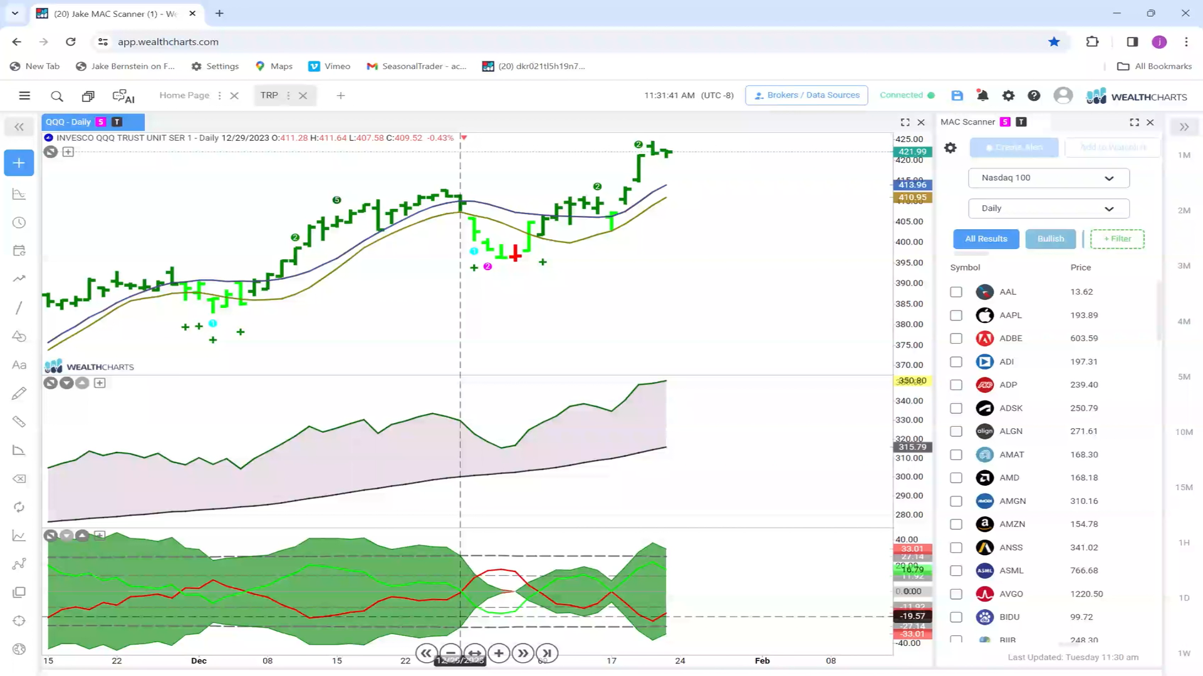Screen dimensions: 1203x676
Task: Open the clock history tool in sidebar
Action: (19, 223)
